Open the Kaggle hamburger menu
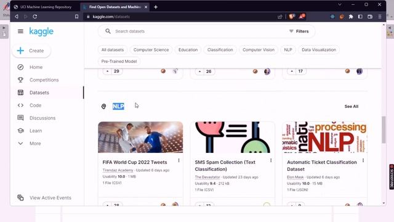The height and width of the screenshot is (222, 394). (20, 31)
